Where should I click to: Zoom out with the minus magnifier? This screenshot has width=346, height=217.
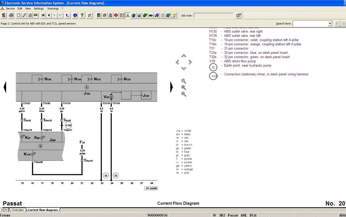184,94
